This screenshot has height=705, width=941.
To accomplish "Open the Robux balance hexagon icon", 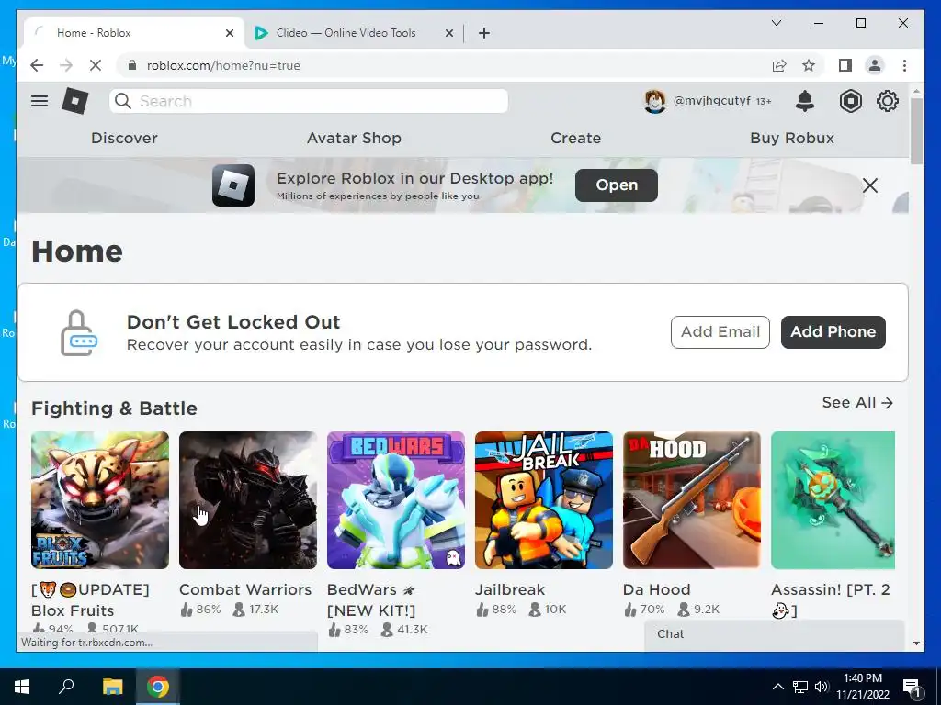I will coord(850,101).
